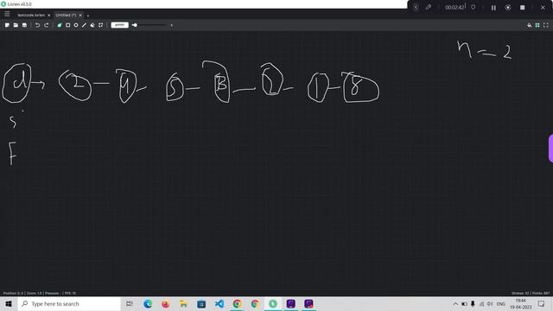The height and width of the screenshot is (311, 553).
Task: Open a file with the folder icon
Action: tap(16, 25)
